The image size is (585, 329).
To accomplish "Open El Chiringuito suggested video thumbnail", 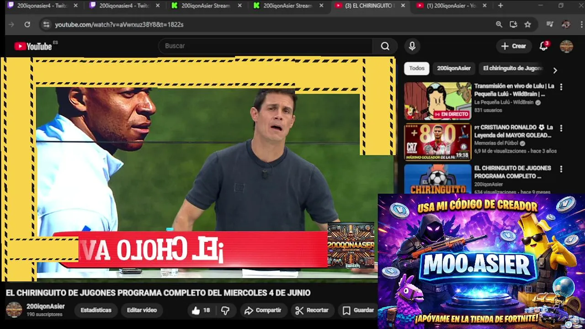I will click(437, 179).
